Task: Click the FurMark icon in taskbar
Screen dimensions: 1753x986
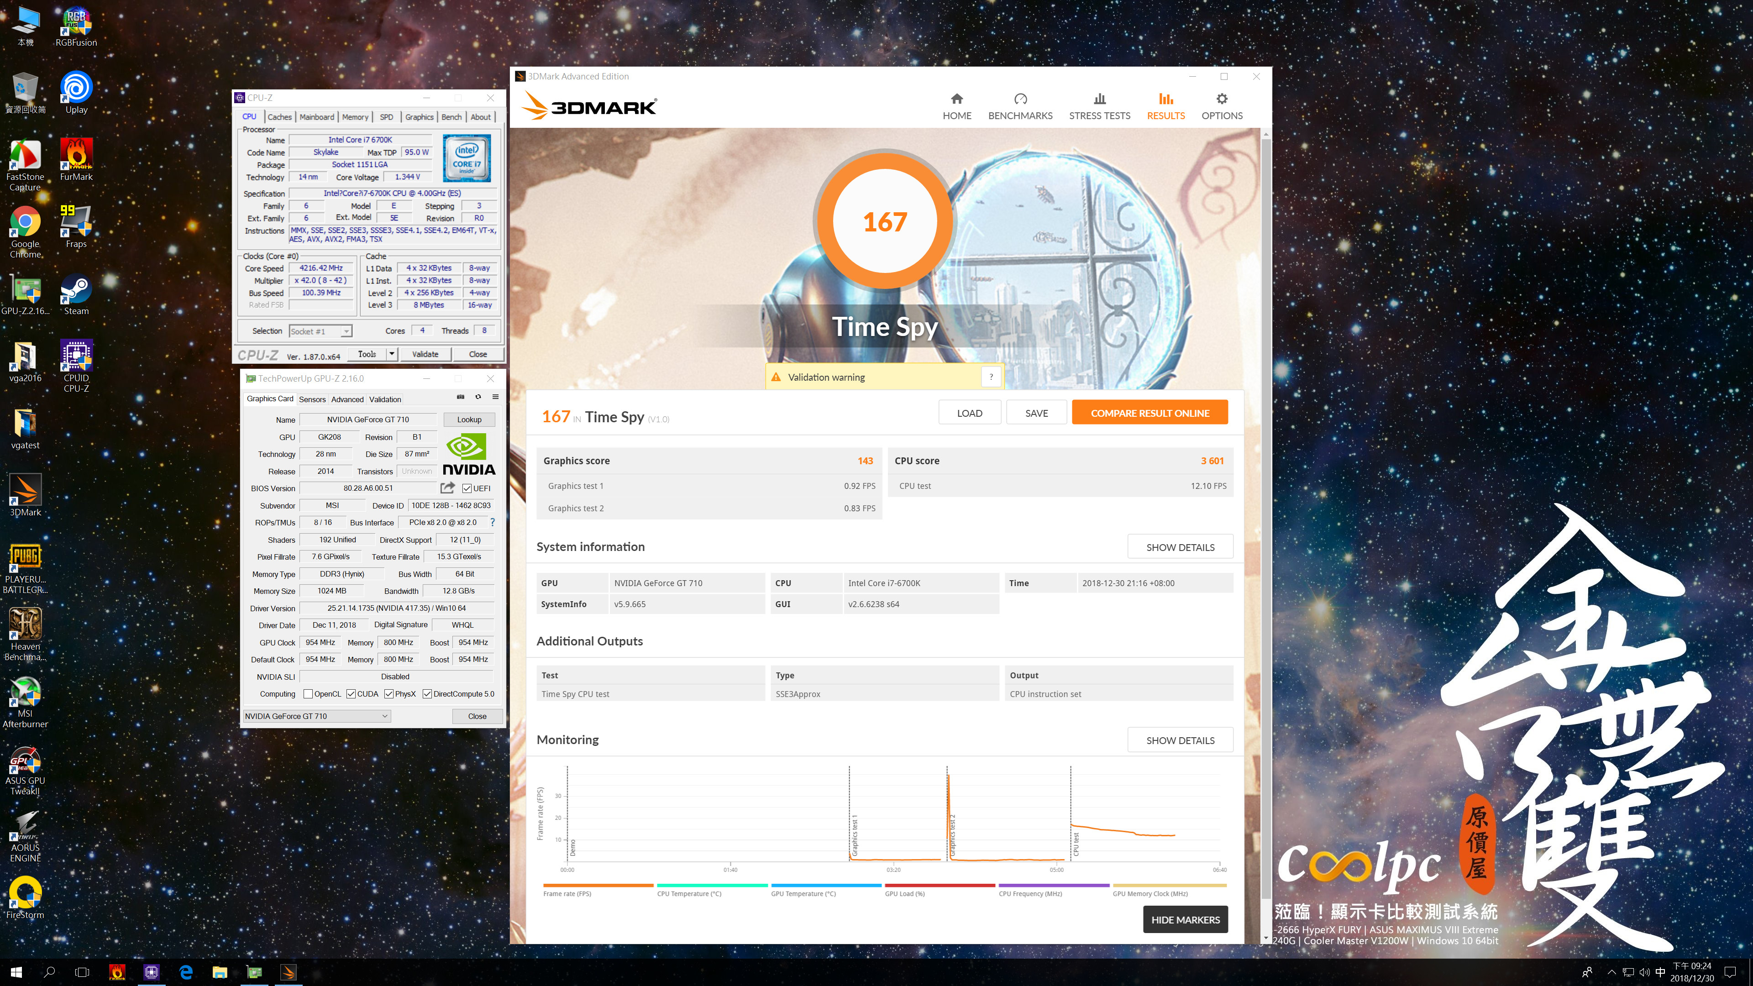Action: click(117, 972)
